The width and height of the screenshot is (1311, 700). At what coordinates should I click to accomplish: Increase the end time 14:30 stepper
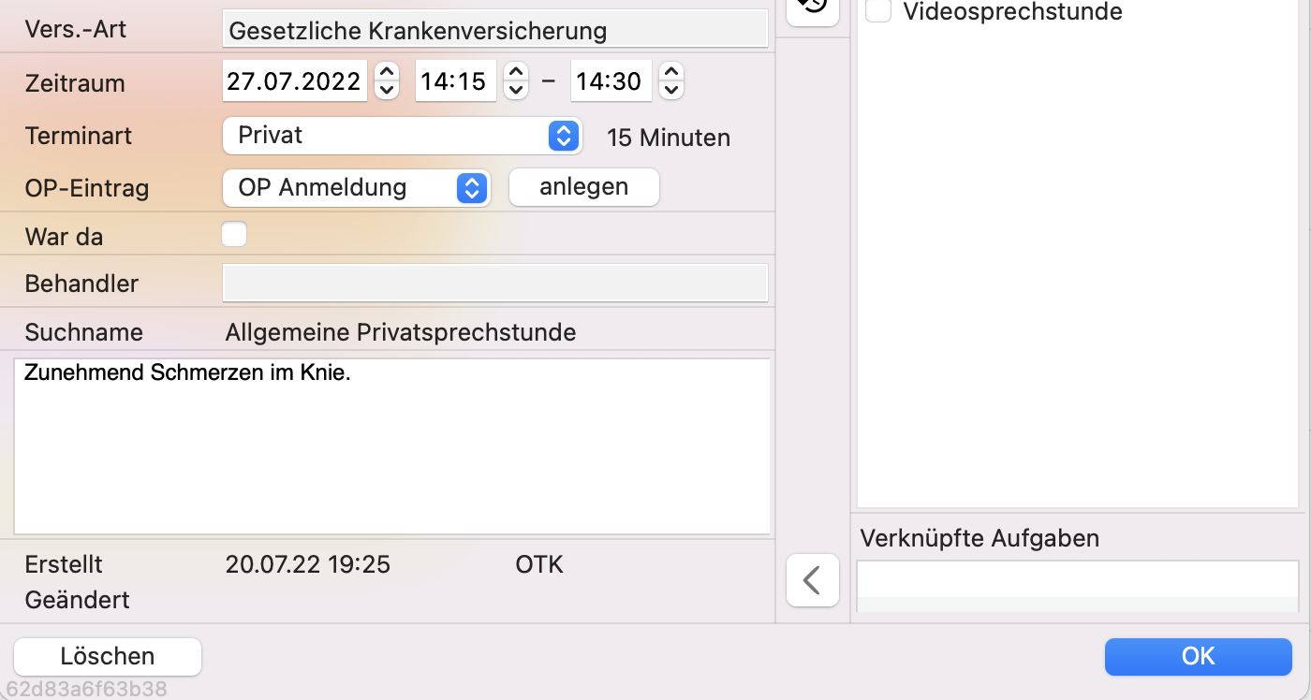[671, 72]
